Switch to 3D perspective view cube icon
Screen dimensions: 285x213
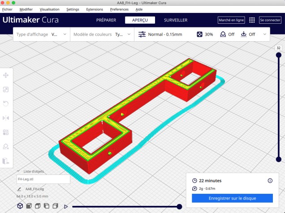[20, 206]
